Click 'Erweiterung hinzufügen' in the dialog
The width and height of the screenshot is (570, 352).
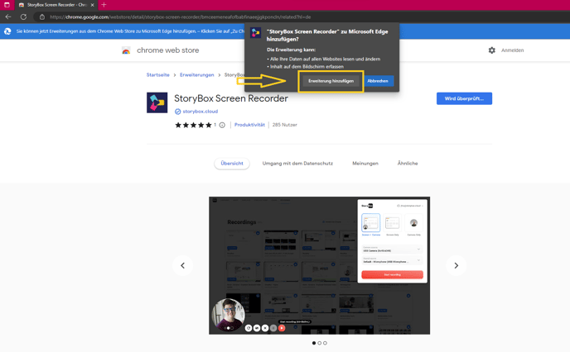click(331, 81)
